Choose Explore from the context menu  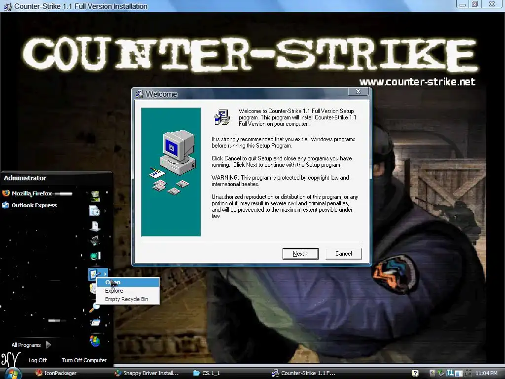click(128, 291)
